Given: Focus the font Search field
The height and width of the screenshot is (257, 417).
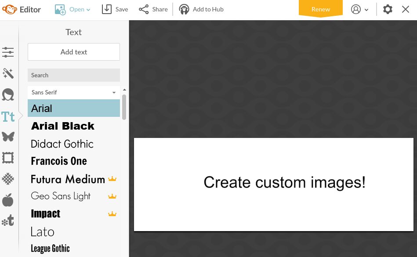Looking at the screenshot, I should pos(74,75).
